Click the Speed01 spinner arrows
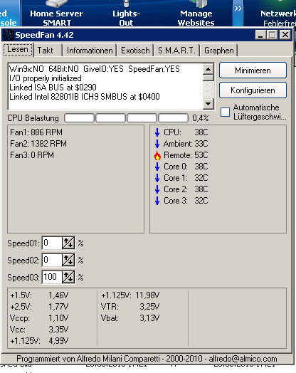This screenshot has height=373, width=296. click(x=68, y=243)
